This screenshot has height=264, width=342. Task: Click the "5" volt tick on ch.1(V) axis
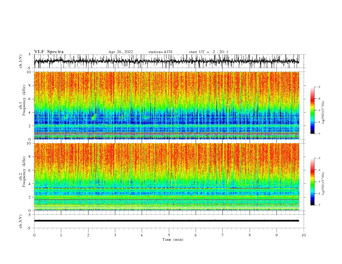30,55
